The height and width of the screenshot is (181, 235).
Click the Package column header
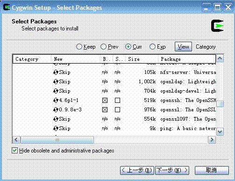coord(187,59)
